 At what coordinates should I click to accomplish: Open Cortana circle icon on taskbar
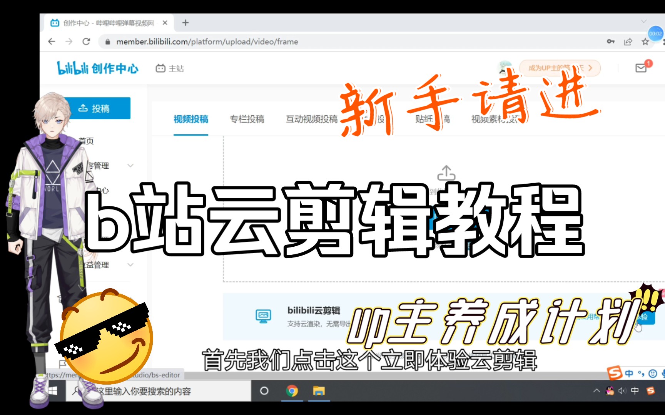pos(264,391)
